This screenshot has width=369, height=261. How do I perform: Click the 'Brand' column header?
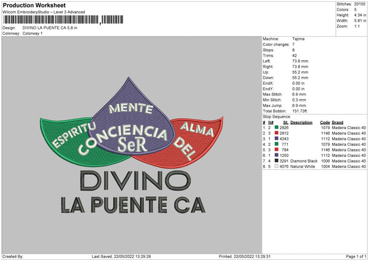click(338, 122)
